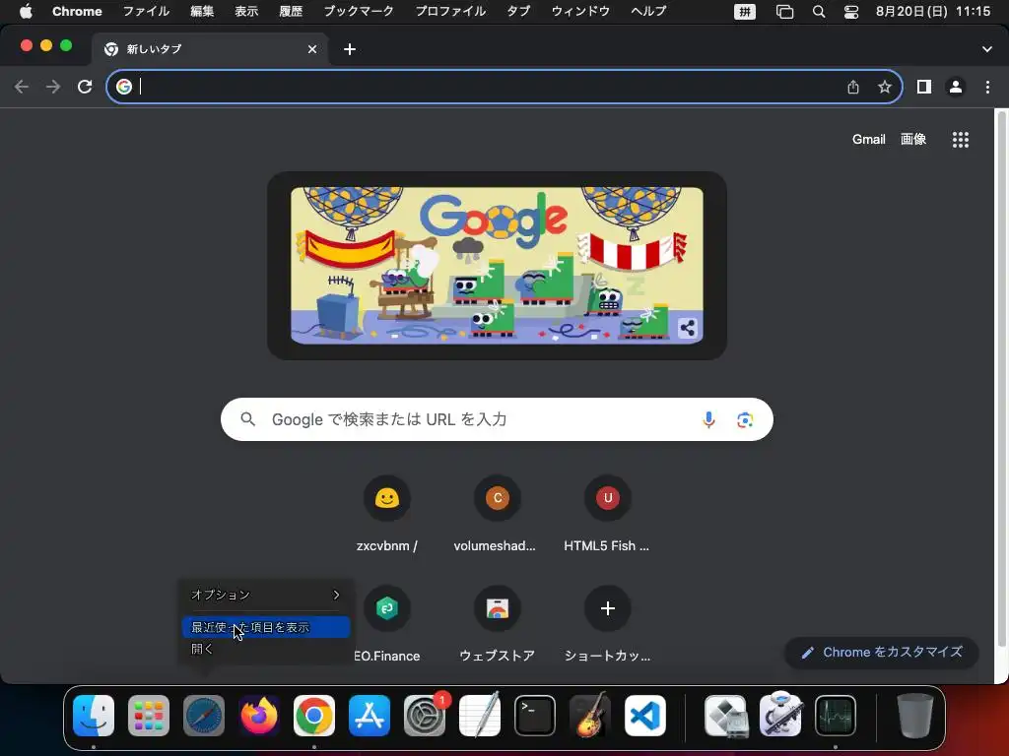Screen dimensions: 1009x756
Task: Open Control Center in the menu bar
Action: tap(851, 12)
